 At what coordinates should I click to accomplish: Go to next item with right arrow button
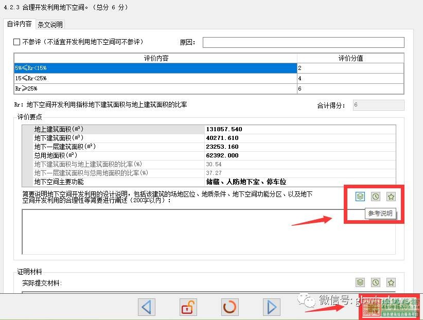pos(271,307)
